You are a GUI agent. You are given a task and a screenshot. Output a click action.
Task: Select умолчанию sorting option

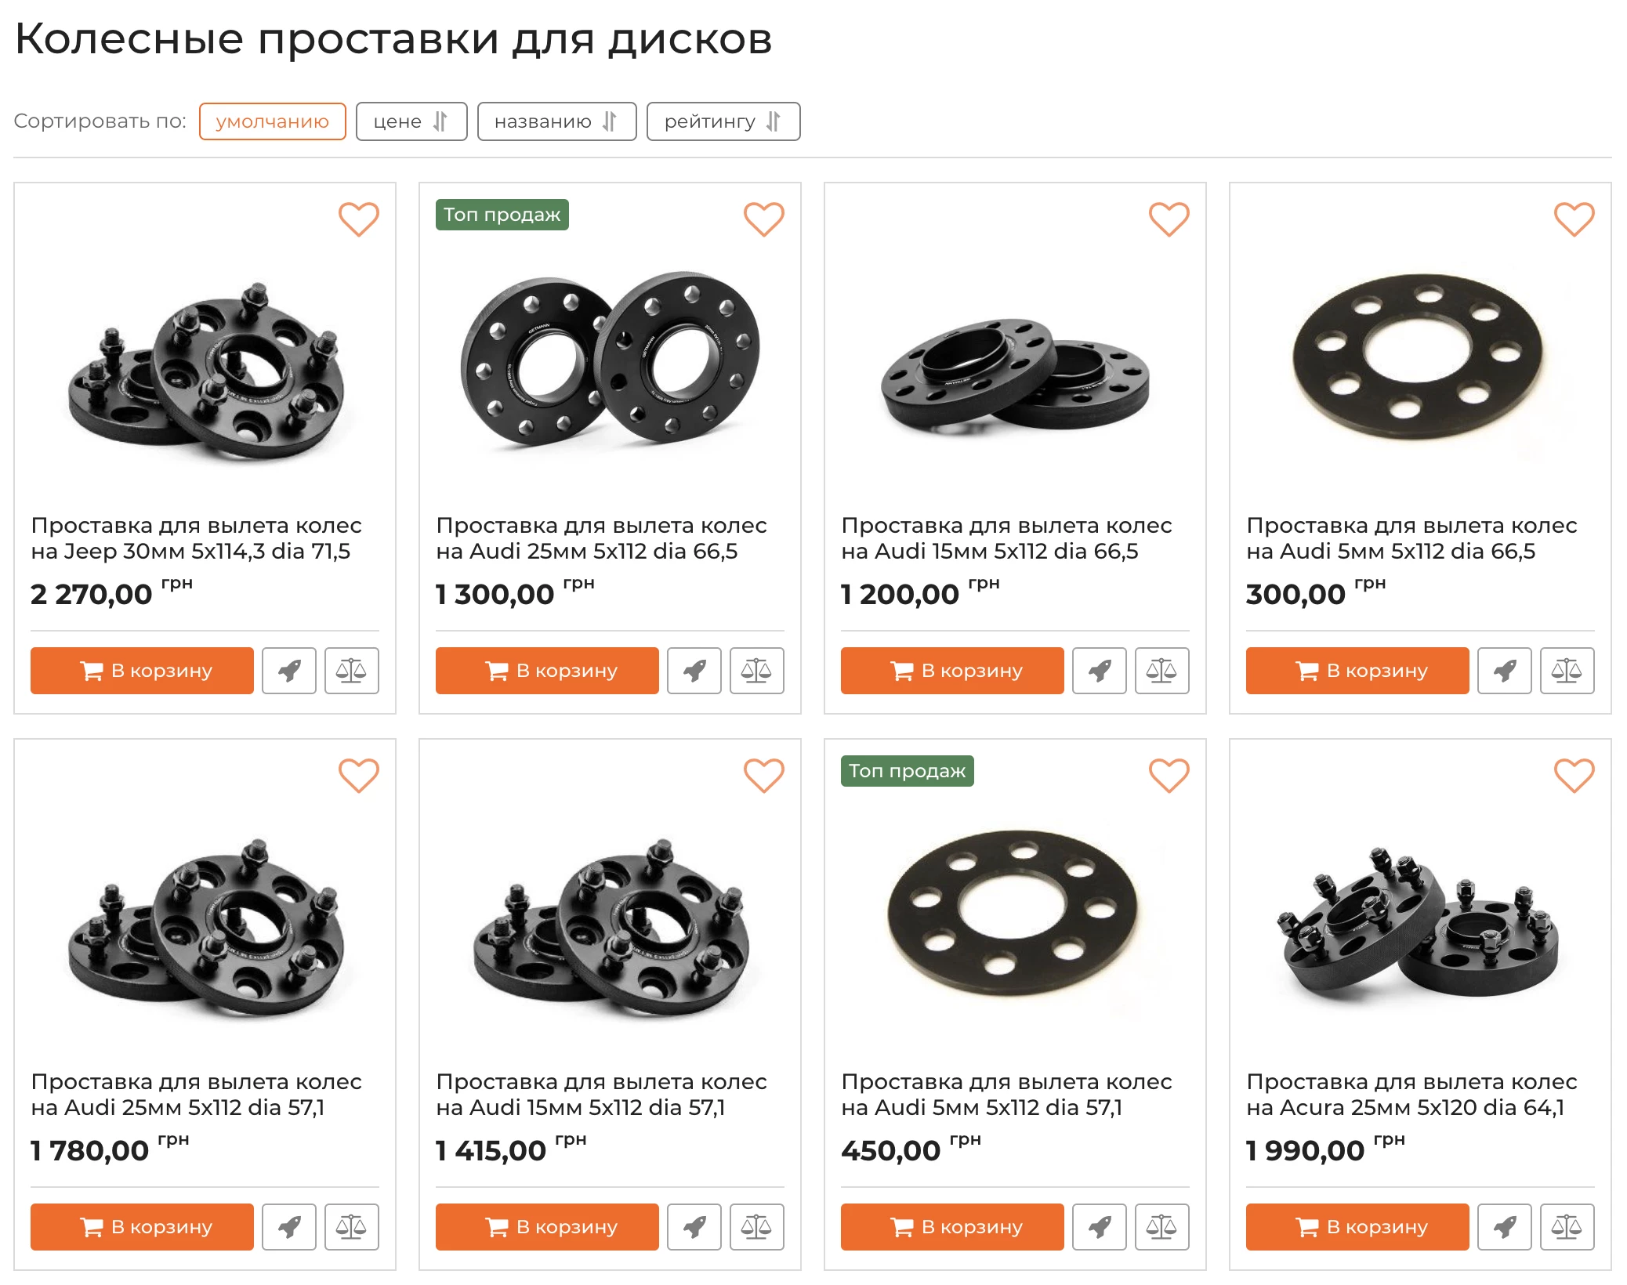click(273, 121)
